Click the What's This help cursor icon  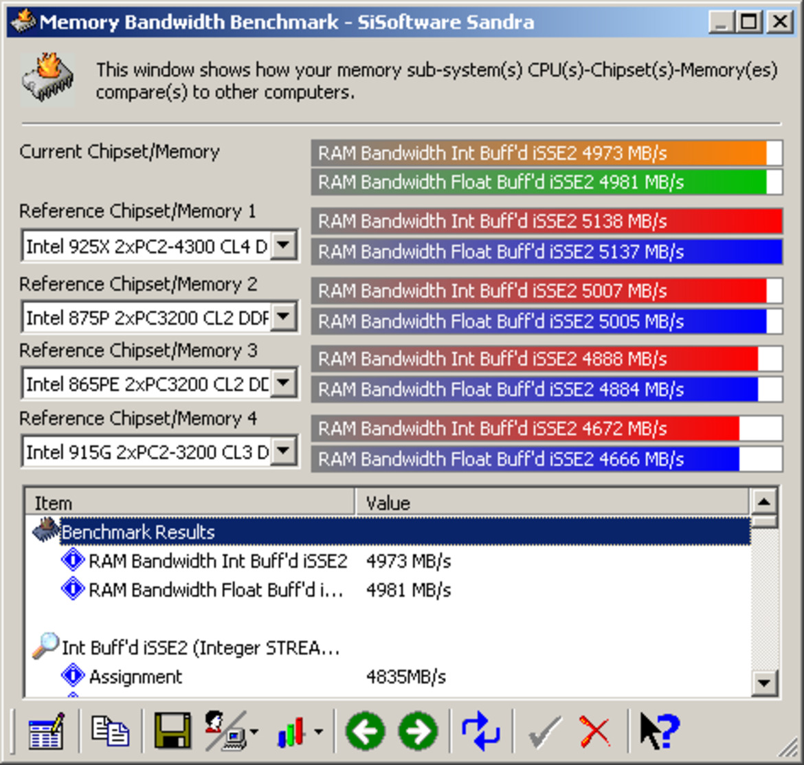click(x=660, y=731)
